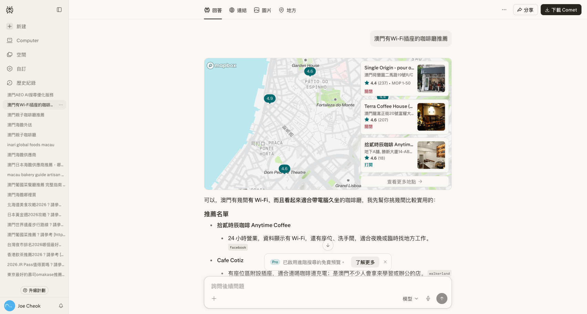This screenshot has width=587, height=314.
Task: Open Single Origin storefront photo
Action: pos(431,78)
